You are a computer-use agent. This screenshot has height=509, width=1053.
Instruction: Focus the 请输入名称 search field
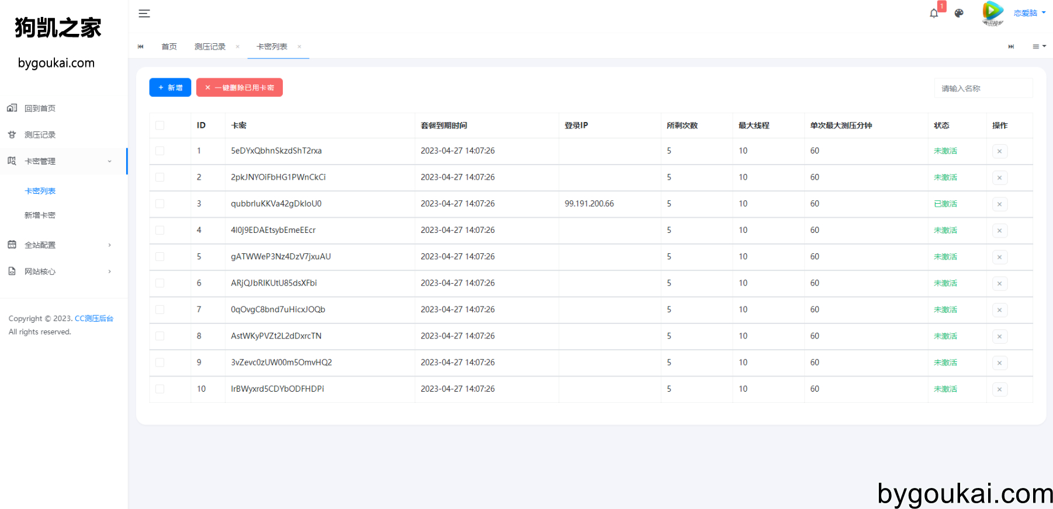983,88
